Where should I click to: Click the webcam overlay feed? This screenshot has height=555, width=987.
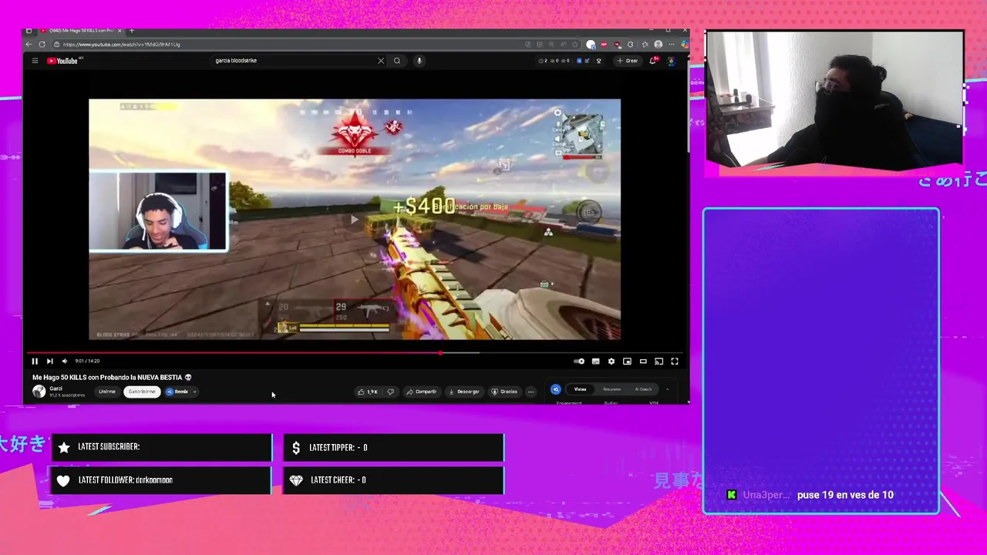coord(834,99)
